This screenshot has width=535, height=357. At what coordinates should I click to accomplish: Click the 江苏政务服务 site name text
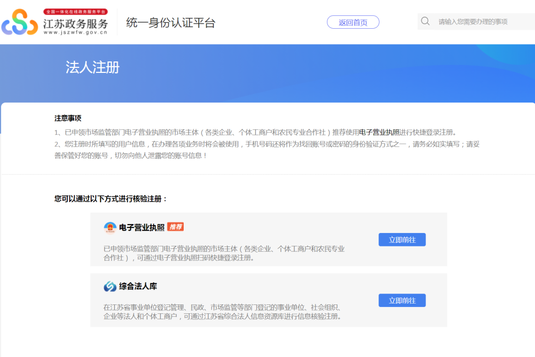coord(75,23)
